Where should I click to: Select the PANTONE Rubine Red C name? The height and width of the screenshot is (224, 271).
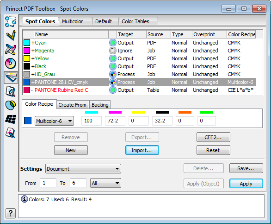[62, 90]
